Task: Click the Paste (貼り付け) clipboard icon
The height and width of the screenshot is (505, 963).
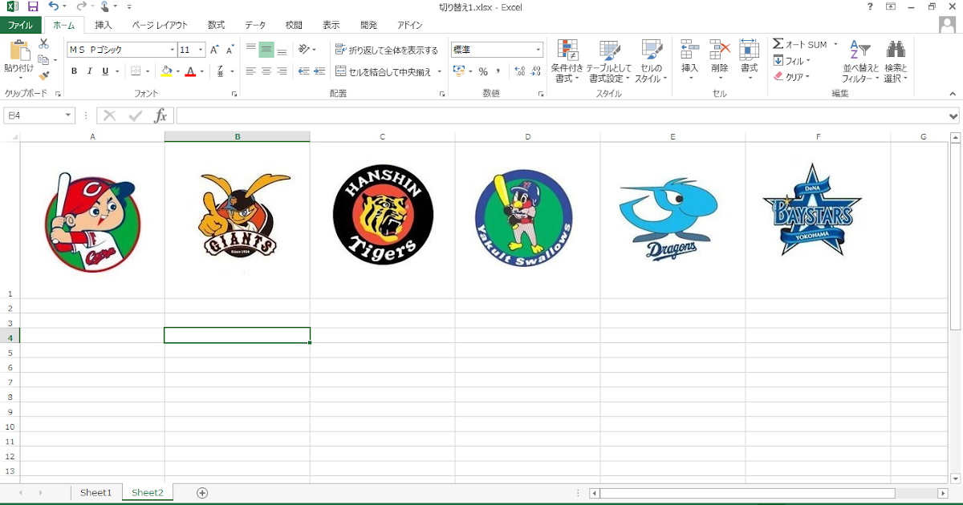Action: pos(18,51)
